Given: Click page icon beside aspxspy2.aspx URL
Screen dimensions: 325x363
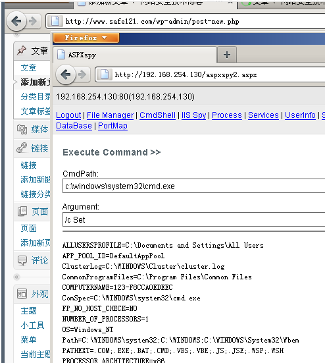Looking at the screenshot, I should tap(105, 74).
